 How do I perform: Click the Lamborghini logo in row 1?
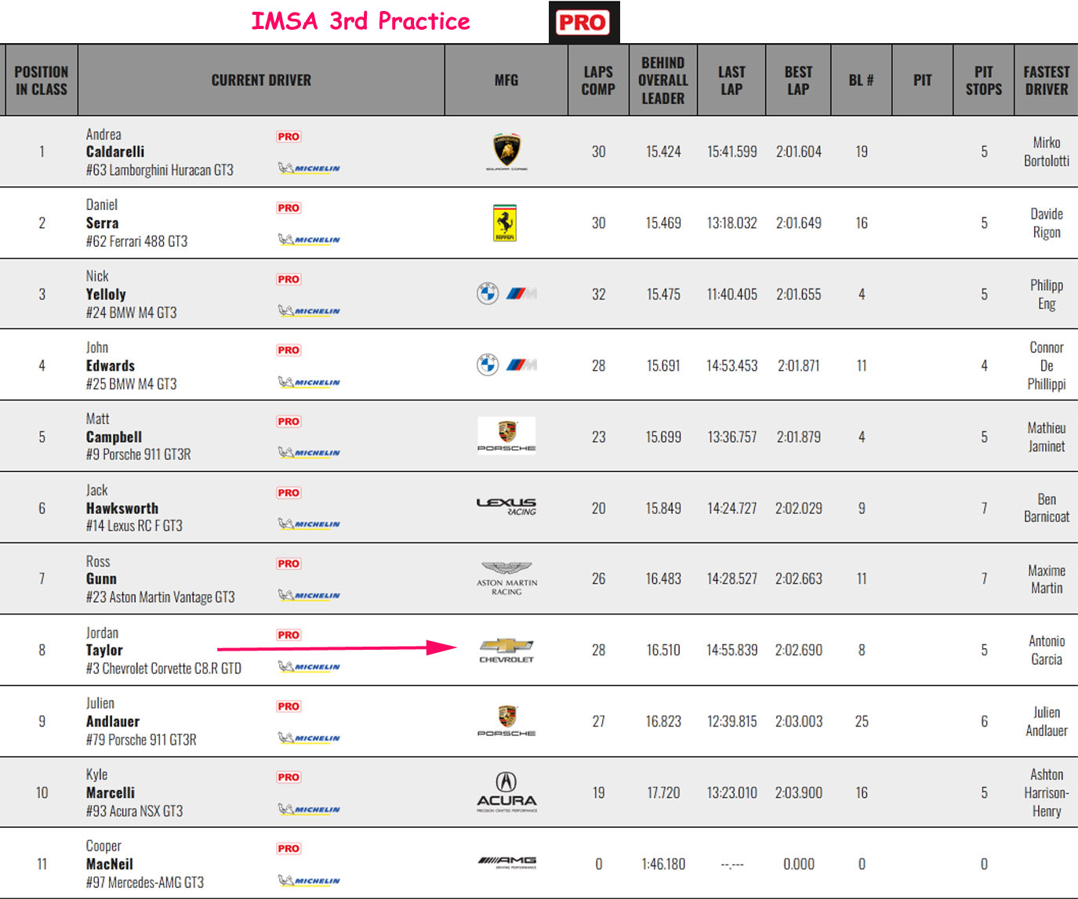pos(506,150)
